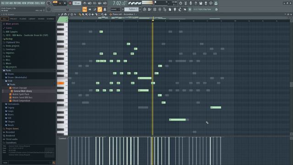
Task: Click the brush icon next to link toggle
Action: tap(95, 9)
